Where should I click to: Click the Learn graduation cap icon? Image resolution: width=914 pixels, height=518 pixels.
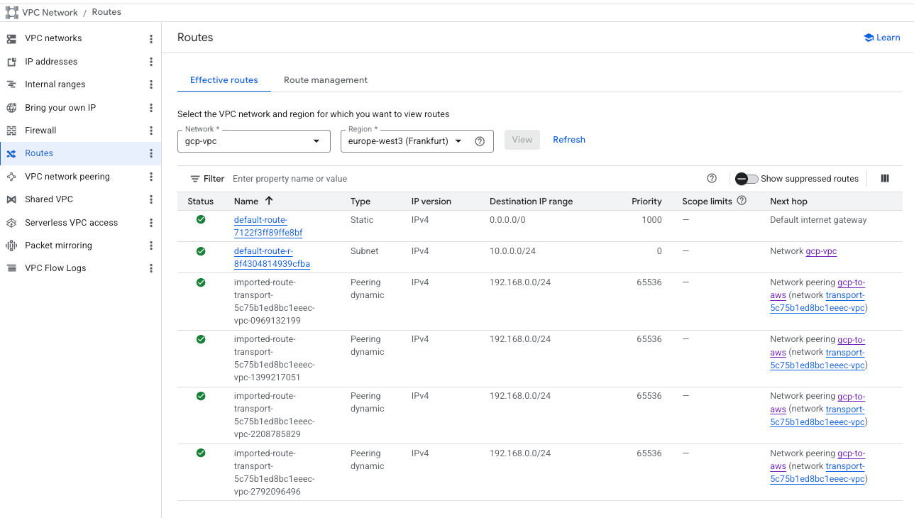click(x=868, y=38)
